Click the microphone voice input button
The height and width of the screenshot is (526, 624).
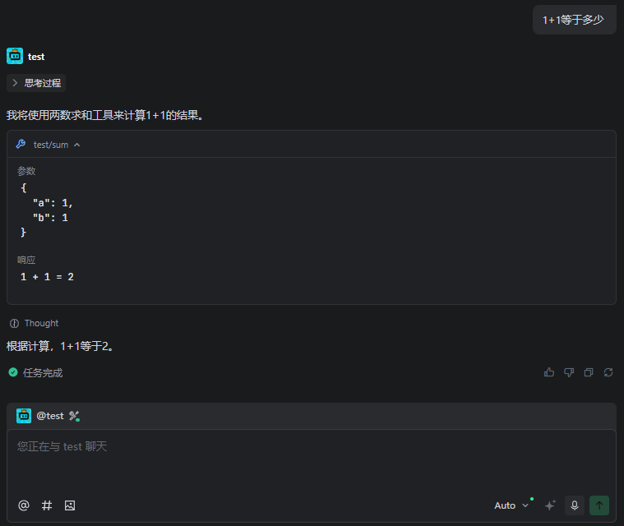[x=575, y=505]
